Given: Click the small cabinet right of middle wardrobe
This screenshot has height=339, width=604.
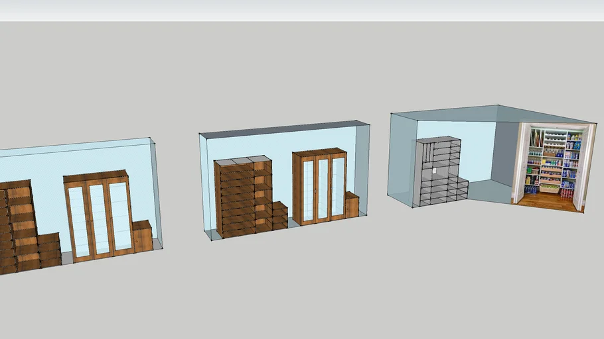Looking at the screenshot, I should (x=352, y=205).
